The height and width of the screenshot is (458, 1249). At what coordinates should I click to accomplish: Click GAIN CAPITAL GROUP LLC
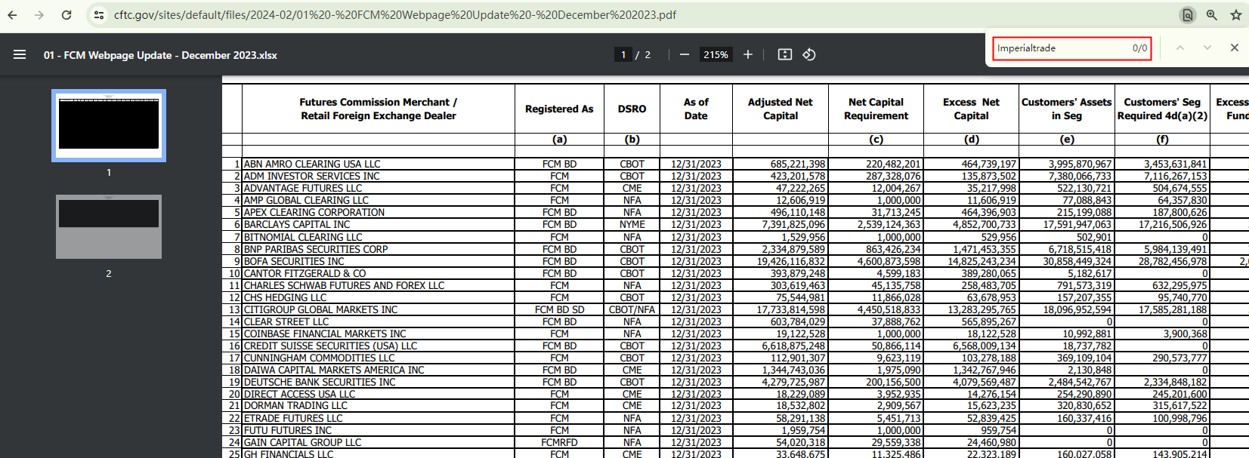tap(302, 442)
